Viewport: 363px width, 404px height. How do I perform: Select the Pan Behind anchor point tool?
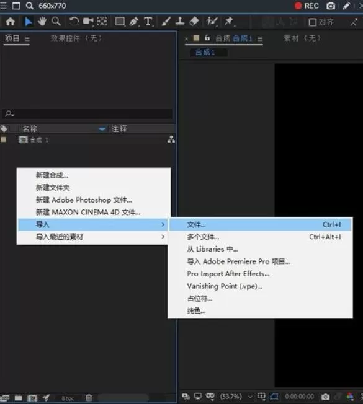102,22
